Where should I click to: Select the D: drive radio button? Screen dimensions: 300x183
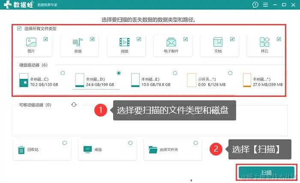(119, 73)
